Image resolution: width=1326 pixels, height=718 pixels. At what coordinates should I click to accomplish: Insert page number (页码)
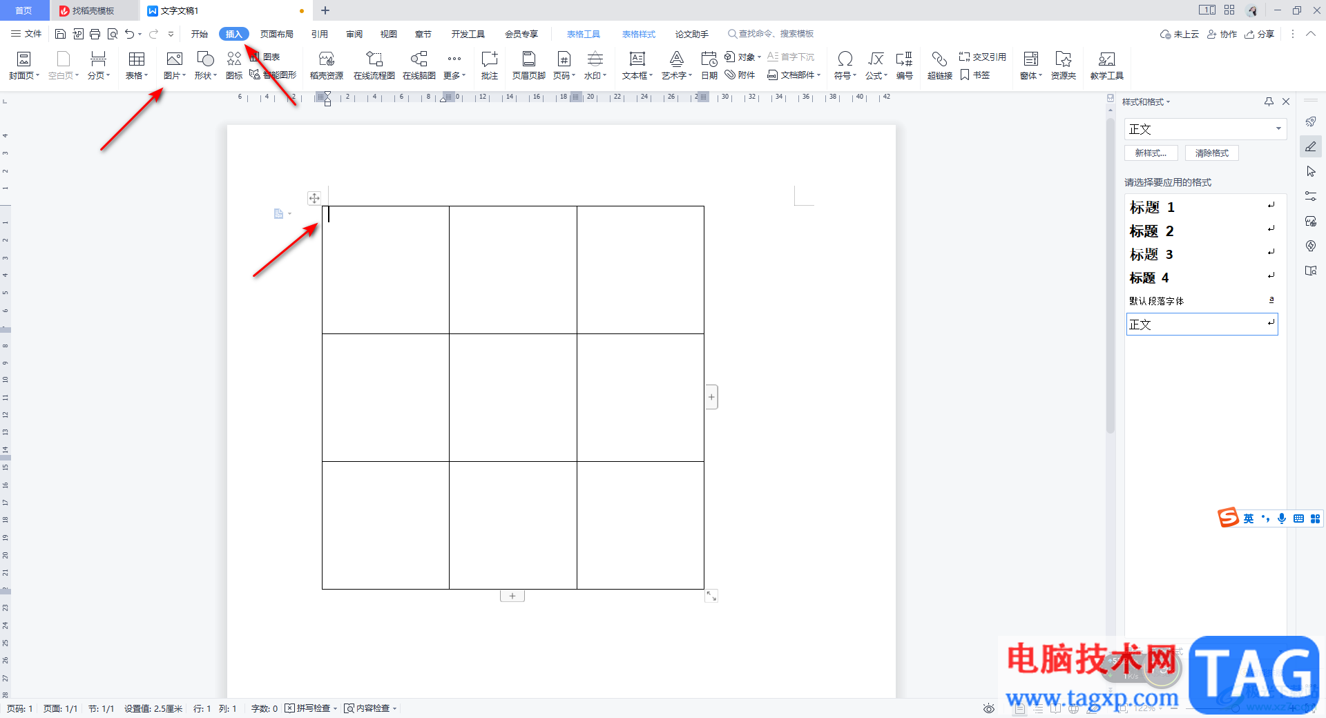564,66
